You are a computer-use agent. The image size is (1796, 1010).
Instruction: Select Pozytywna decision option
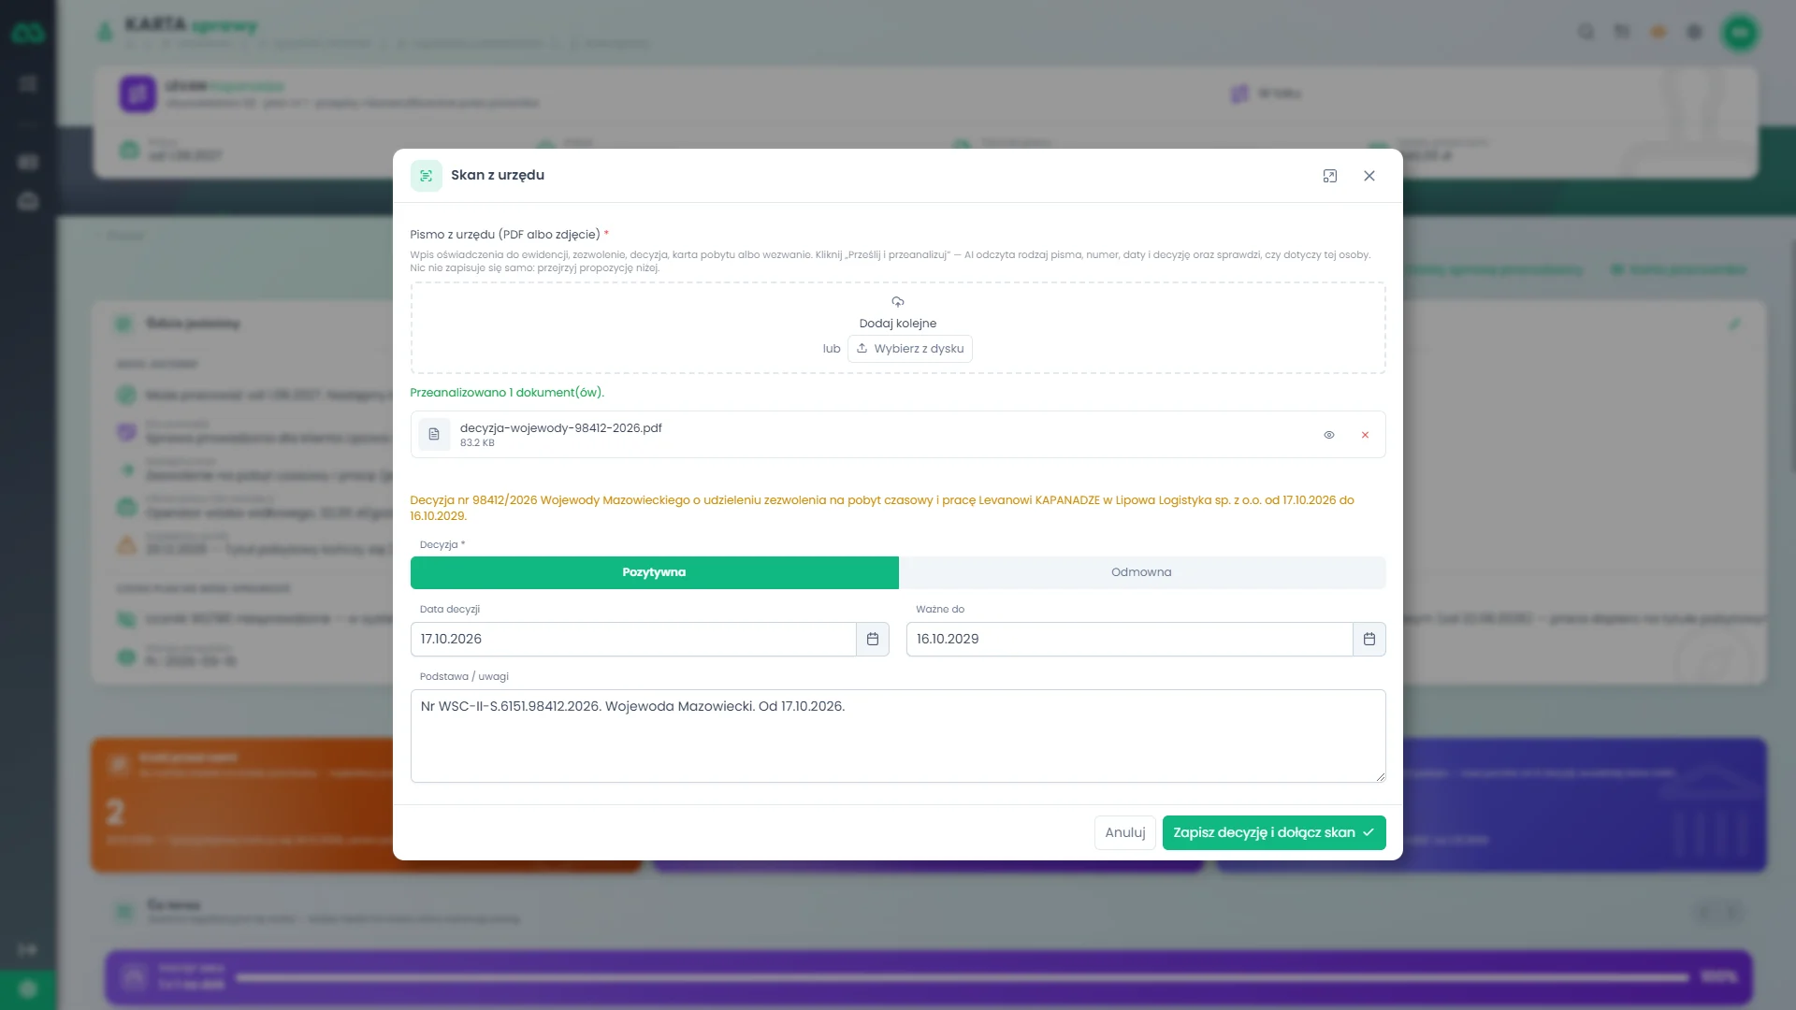(654, 572)
